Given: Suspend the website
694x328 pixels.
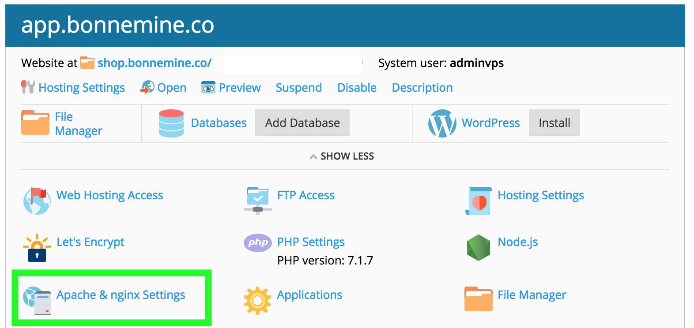Looking at the screenshot, I should 298,88.
